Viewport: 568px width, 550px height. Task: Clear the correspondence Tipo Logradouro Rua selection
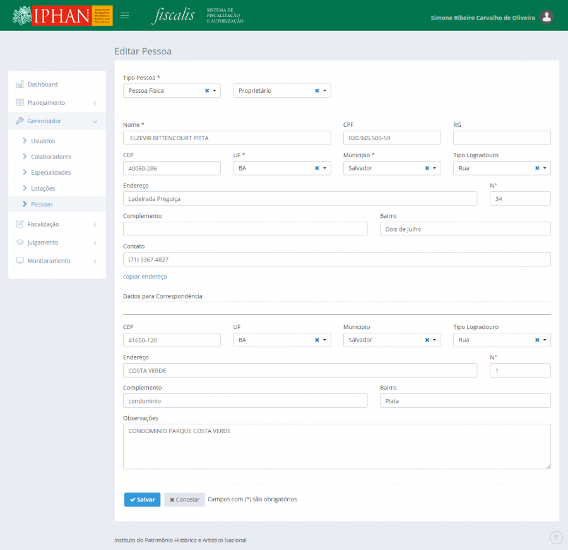pos(537,340)
